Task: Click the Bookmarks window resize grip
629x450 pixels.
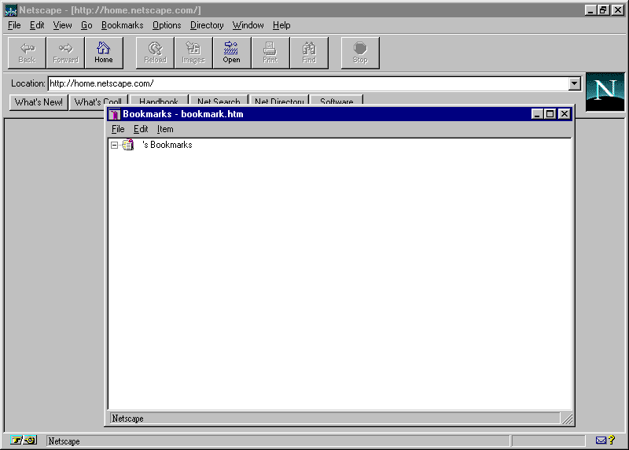Action: pyautogui.click(x=567, y=419)
